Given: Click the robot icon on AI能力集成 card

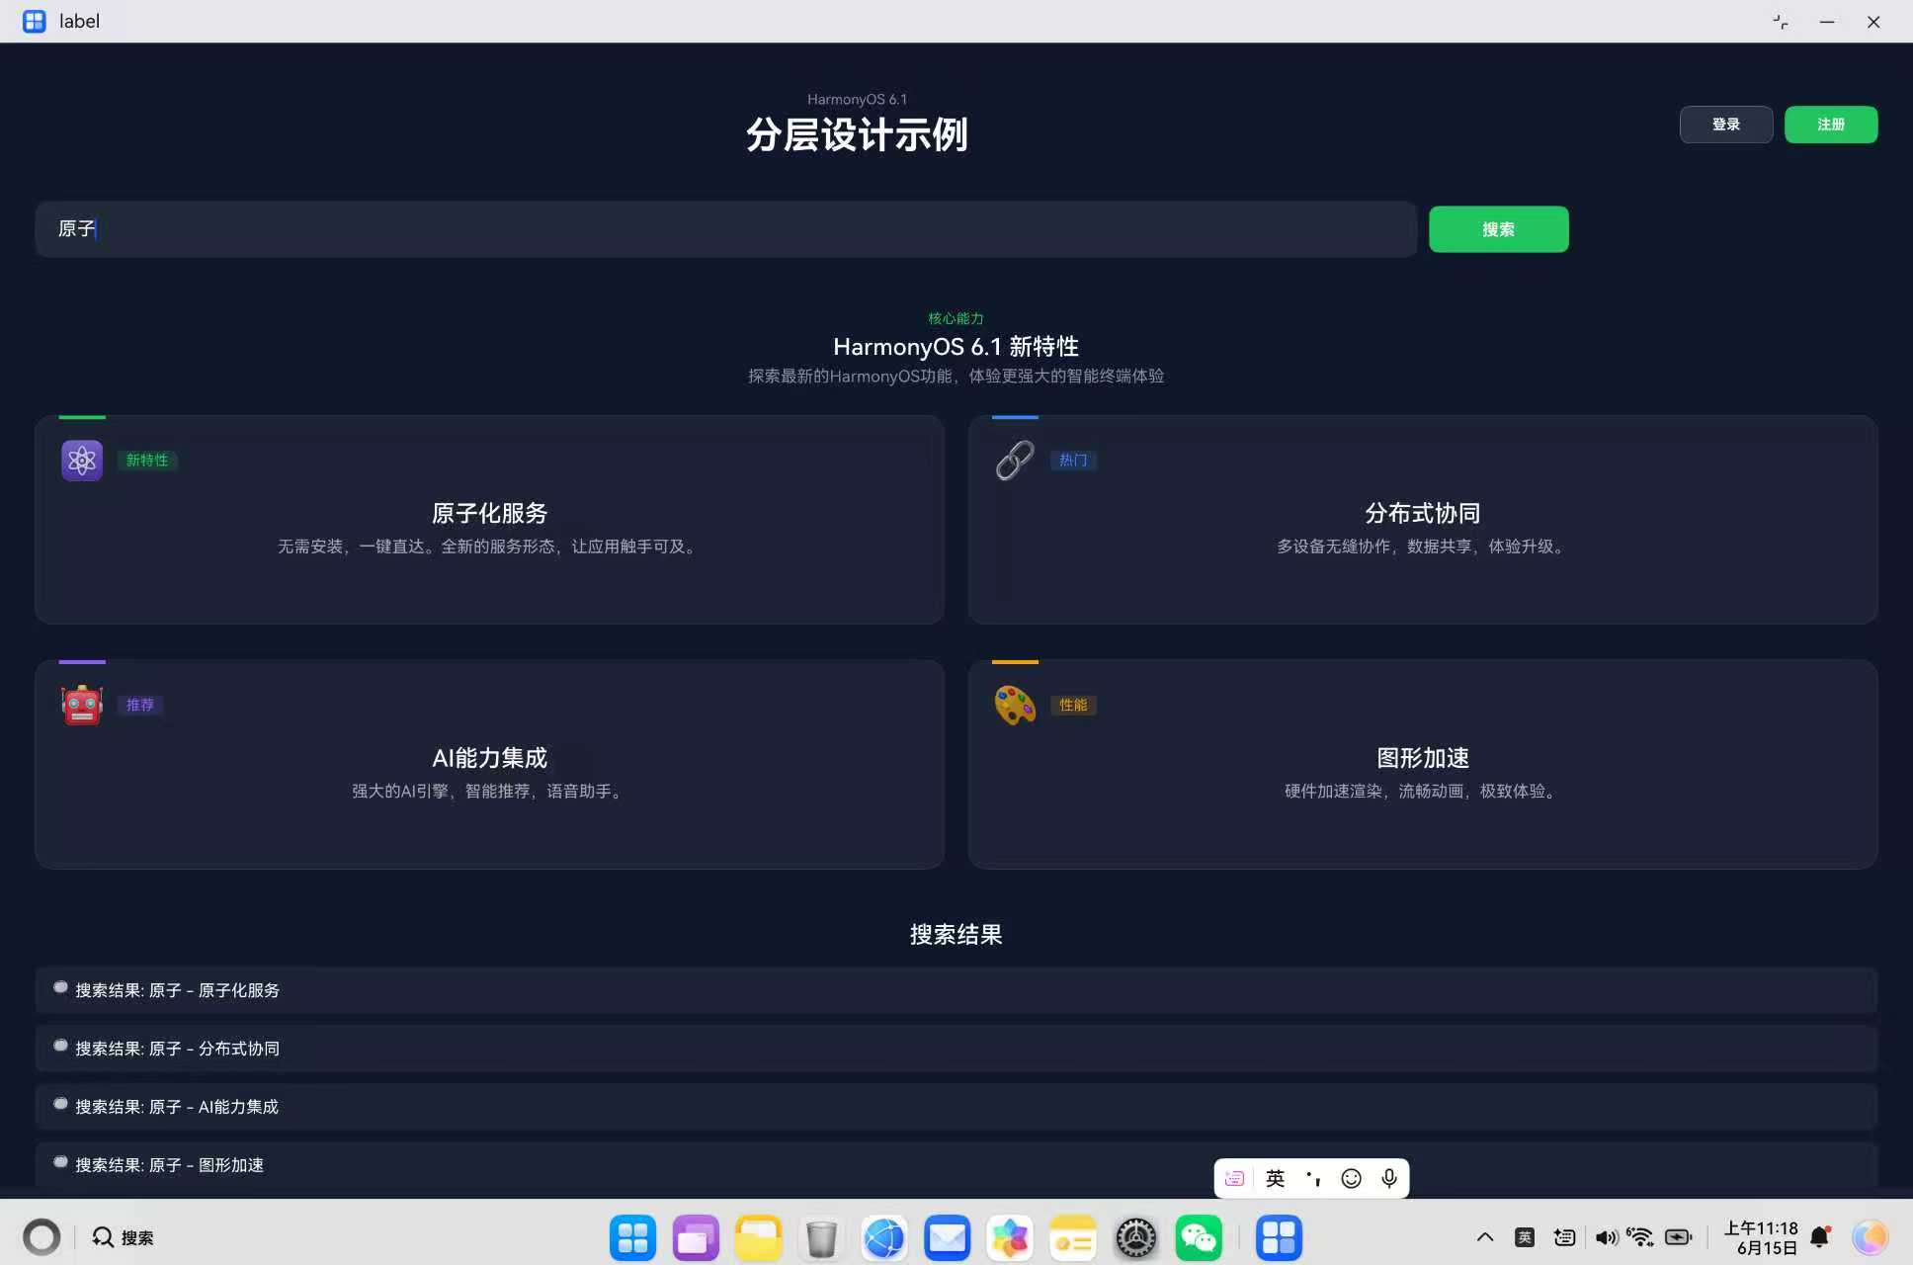Looking at the screenshot, I should [x=82, y=706].
